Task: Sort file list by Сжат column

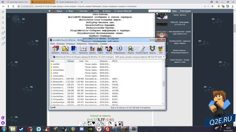Action: [79, 61]
